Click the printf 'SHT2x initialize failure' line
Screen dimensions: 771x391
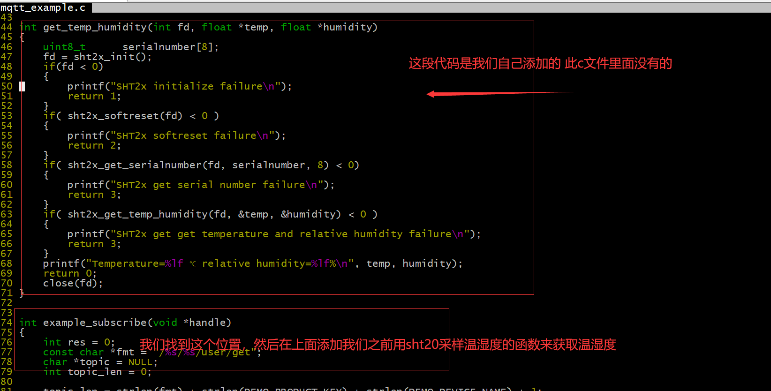(179, 86)
